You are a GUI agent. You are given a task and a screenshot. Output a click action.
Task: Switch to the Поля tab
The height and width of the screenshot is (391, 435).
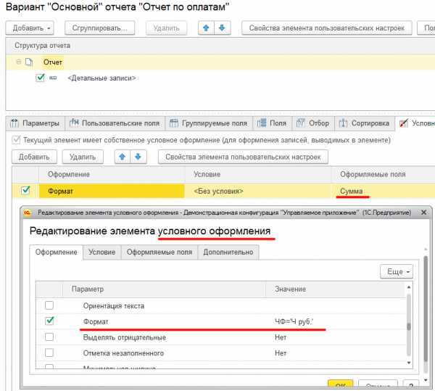(x=272, y=123)
